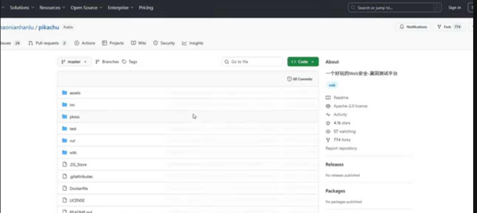Image resolution: width=477 pixels, height=213 pixels.
Task: Click the pulse icon next to Activity
Action: point(328,115)
